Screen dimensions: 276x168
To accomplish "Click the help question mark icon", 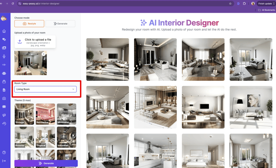I will tap(4, 152).
